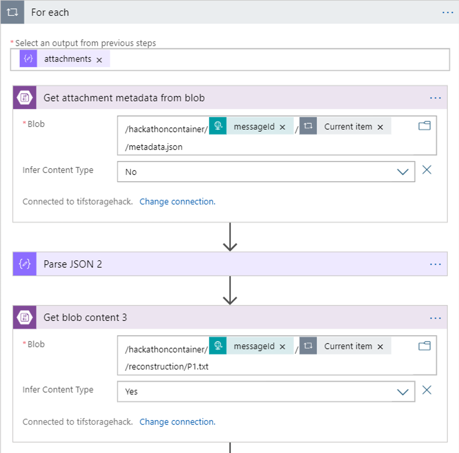The image size is (459, 453).
Task: Open Infer Content Type dropdown showing No
Action: (266, 172)
